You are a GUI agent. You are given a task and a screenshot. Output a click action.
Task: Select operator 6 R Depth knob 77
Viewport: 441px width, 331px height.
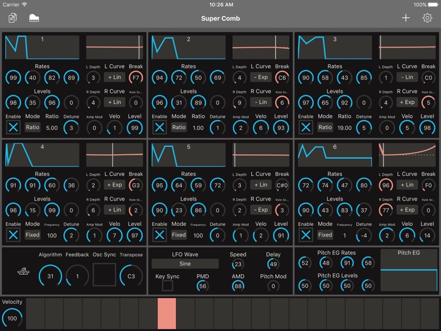coord(386,210)
